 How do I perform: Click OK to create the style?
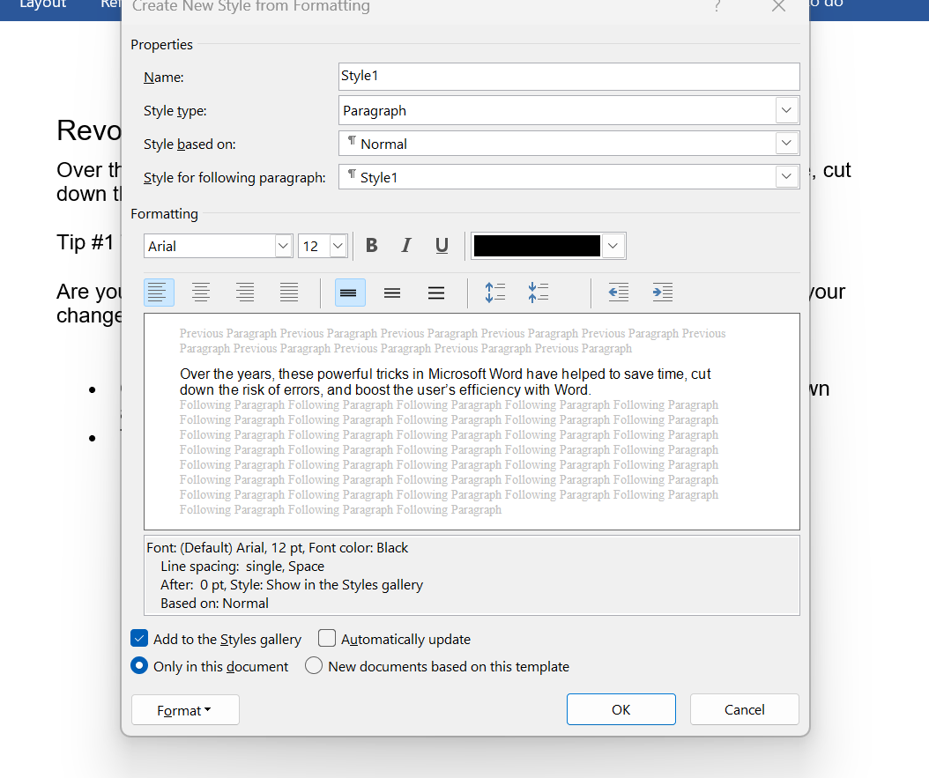click(621, 709)
